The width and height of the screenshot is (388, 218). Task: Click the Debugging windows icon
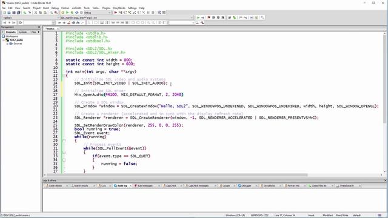pyautogui.click(x=159, y=12)
